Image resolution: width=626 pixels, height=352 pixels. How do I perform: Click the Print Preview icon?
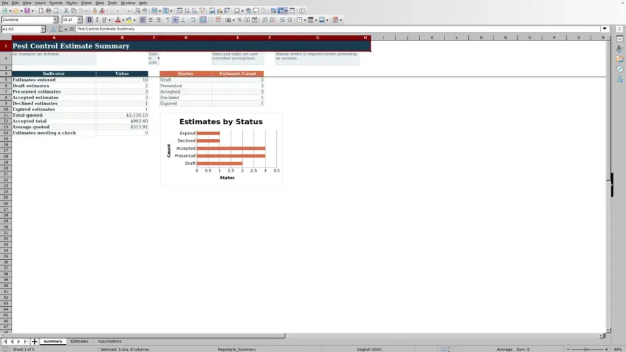coord(56,10)
